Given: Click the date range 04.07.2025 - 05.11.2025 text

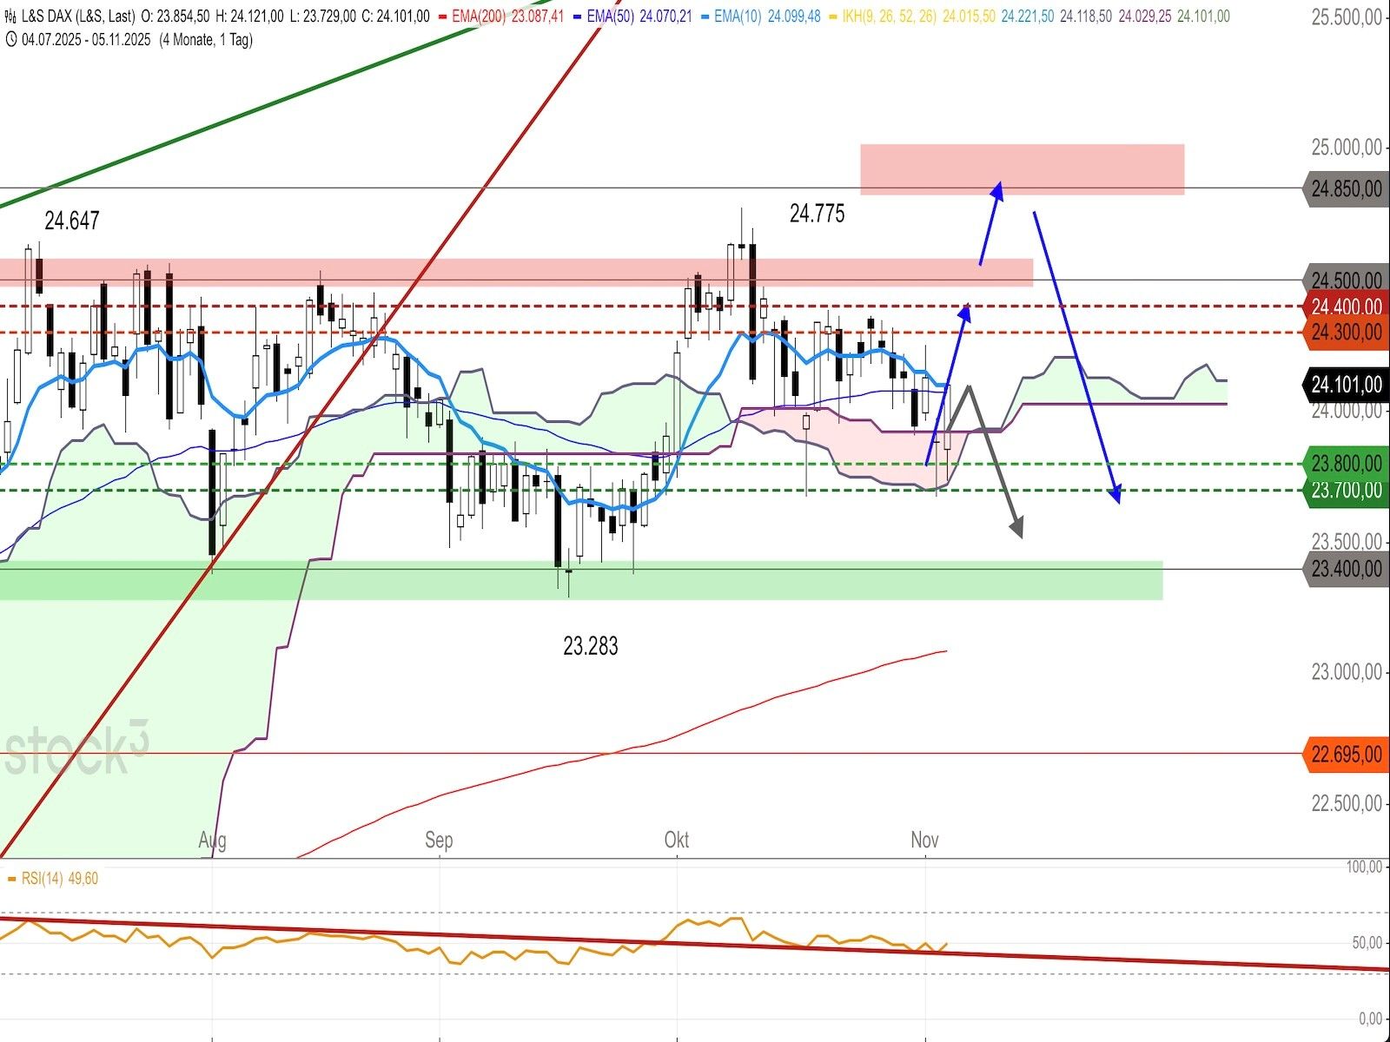Looking at the screenshot, I should (x=86, y=39).
